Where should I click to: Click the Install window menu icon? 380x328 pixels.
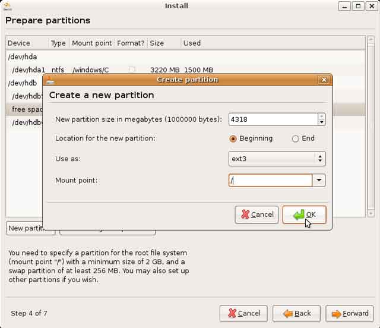[x=8, y=6]
